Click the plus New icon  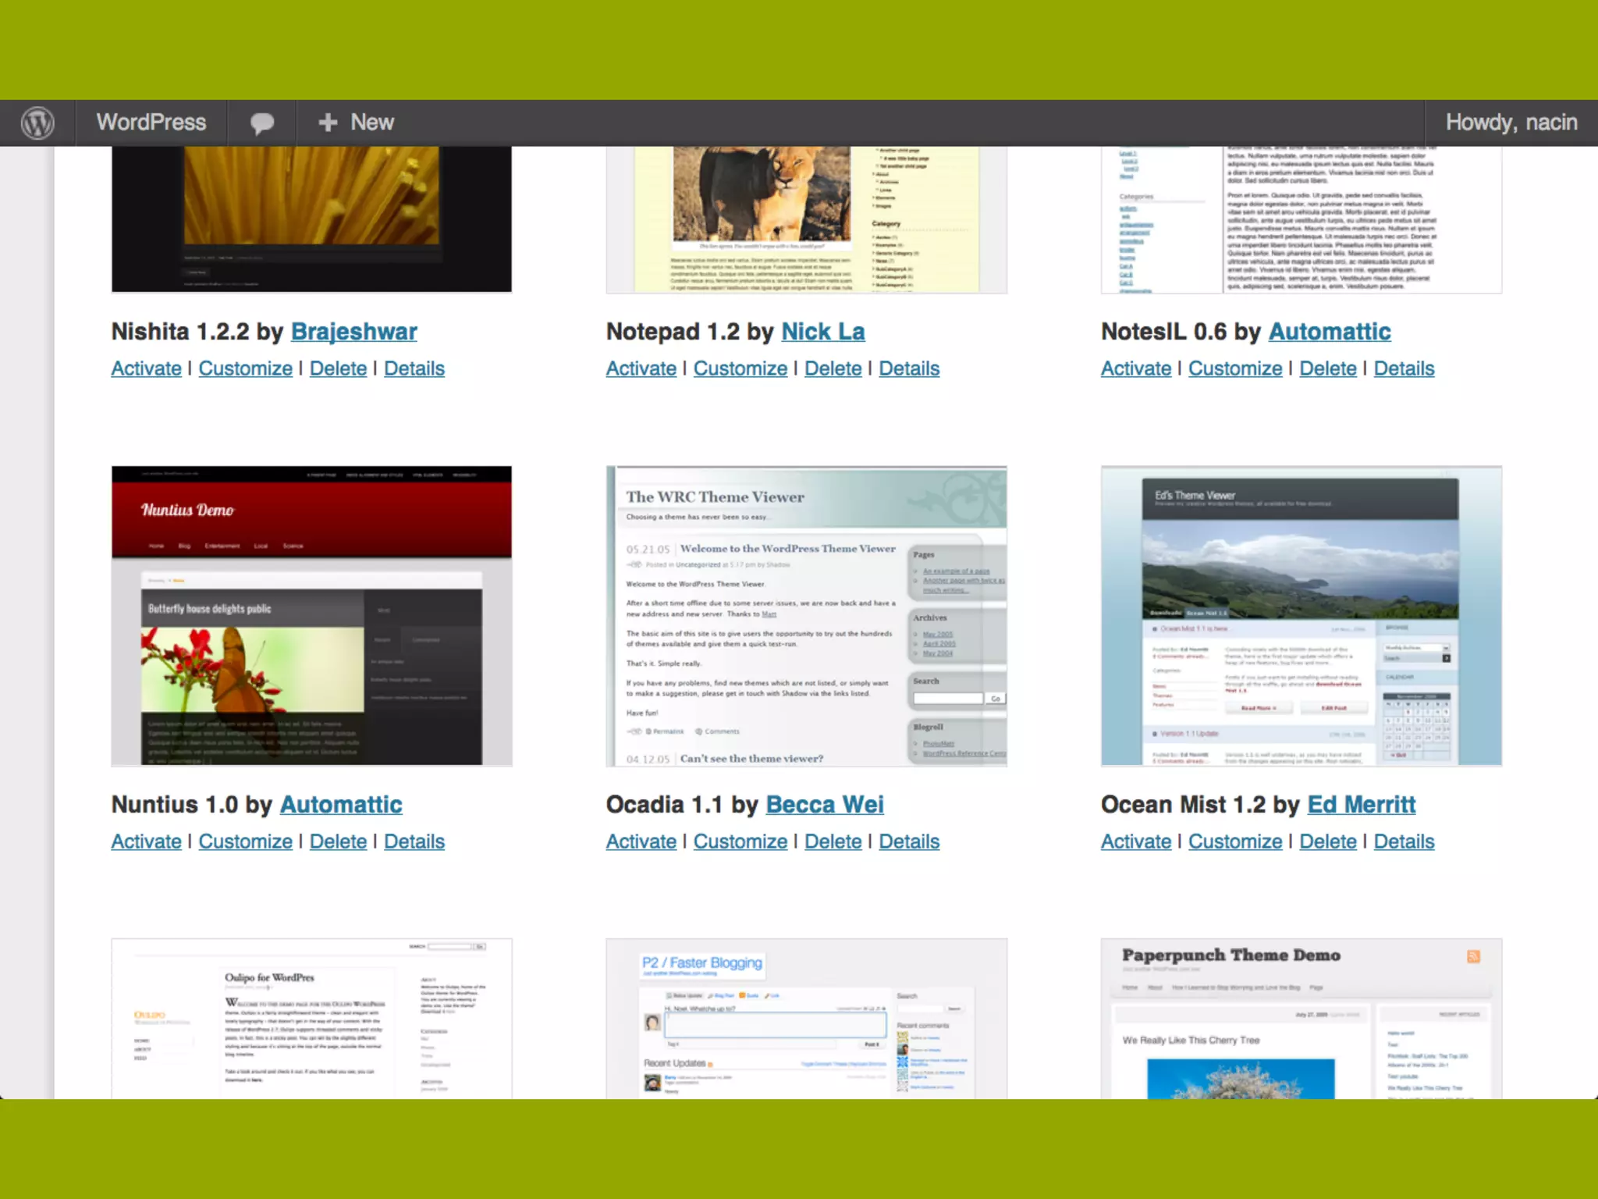328,123
